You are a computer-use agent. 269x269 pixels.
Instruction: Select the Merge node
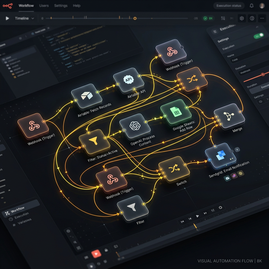(229, 116)
